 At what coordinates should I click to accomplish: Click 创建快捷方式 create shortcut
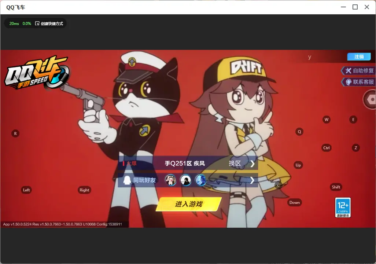pyautogui.click(x=49, y=23)
